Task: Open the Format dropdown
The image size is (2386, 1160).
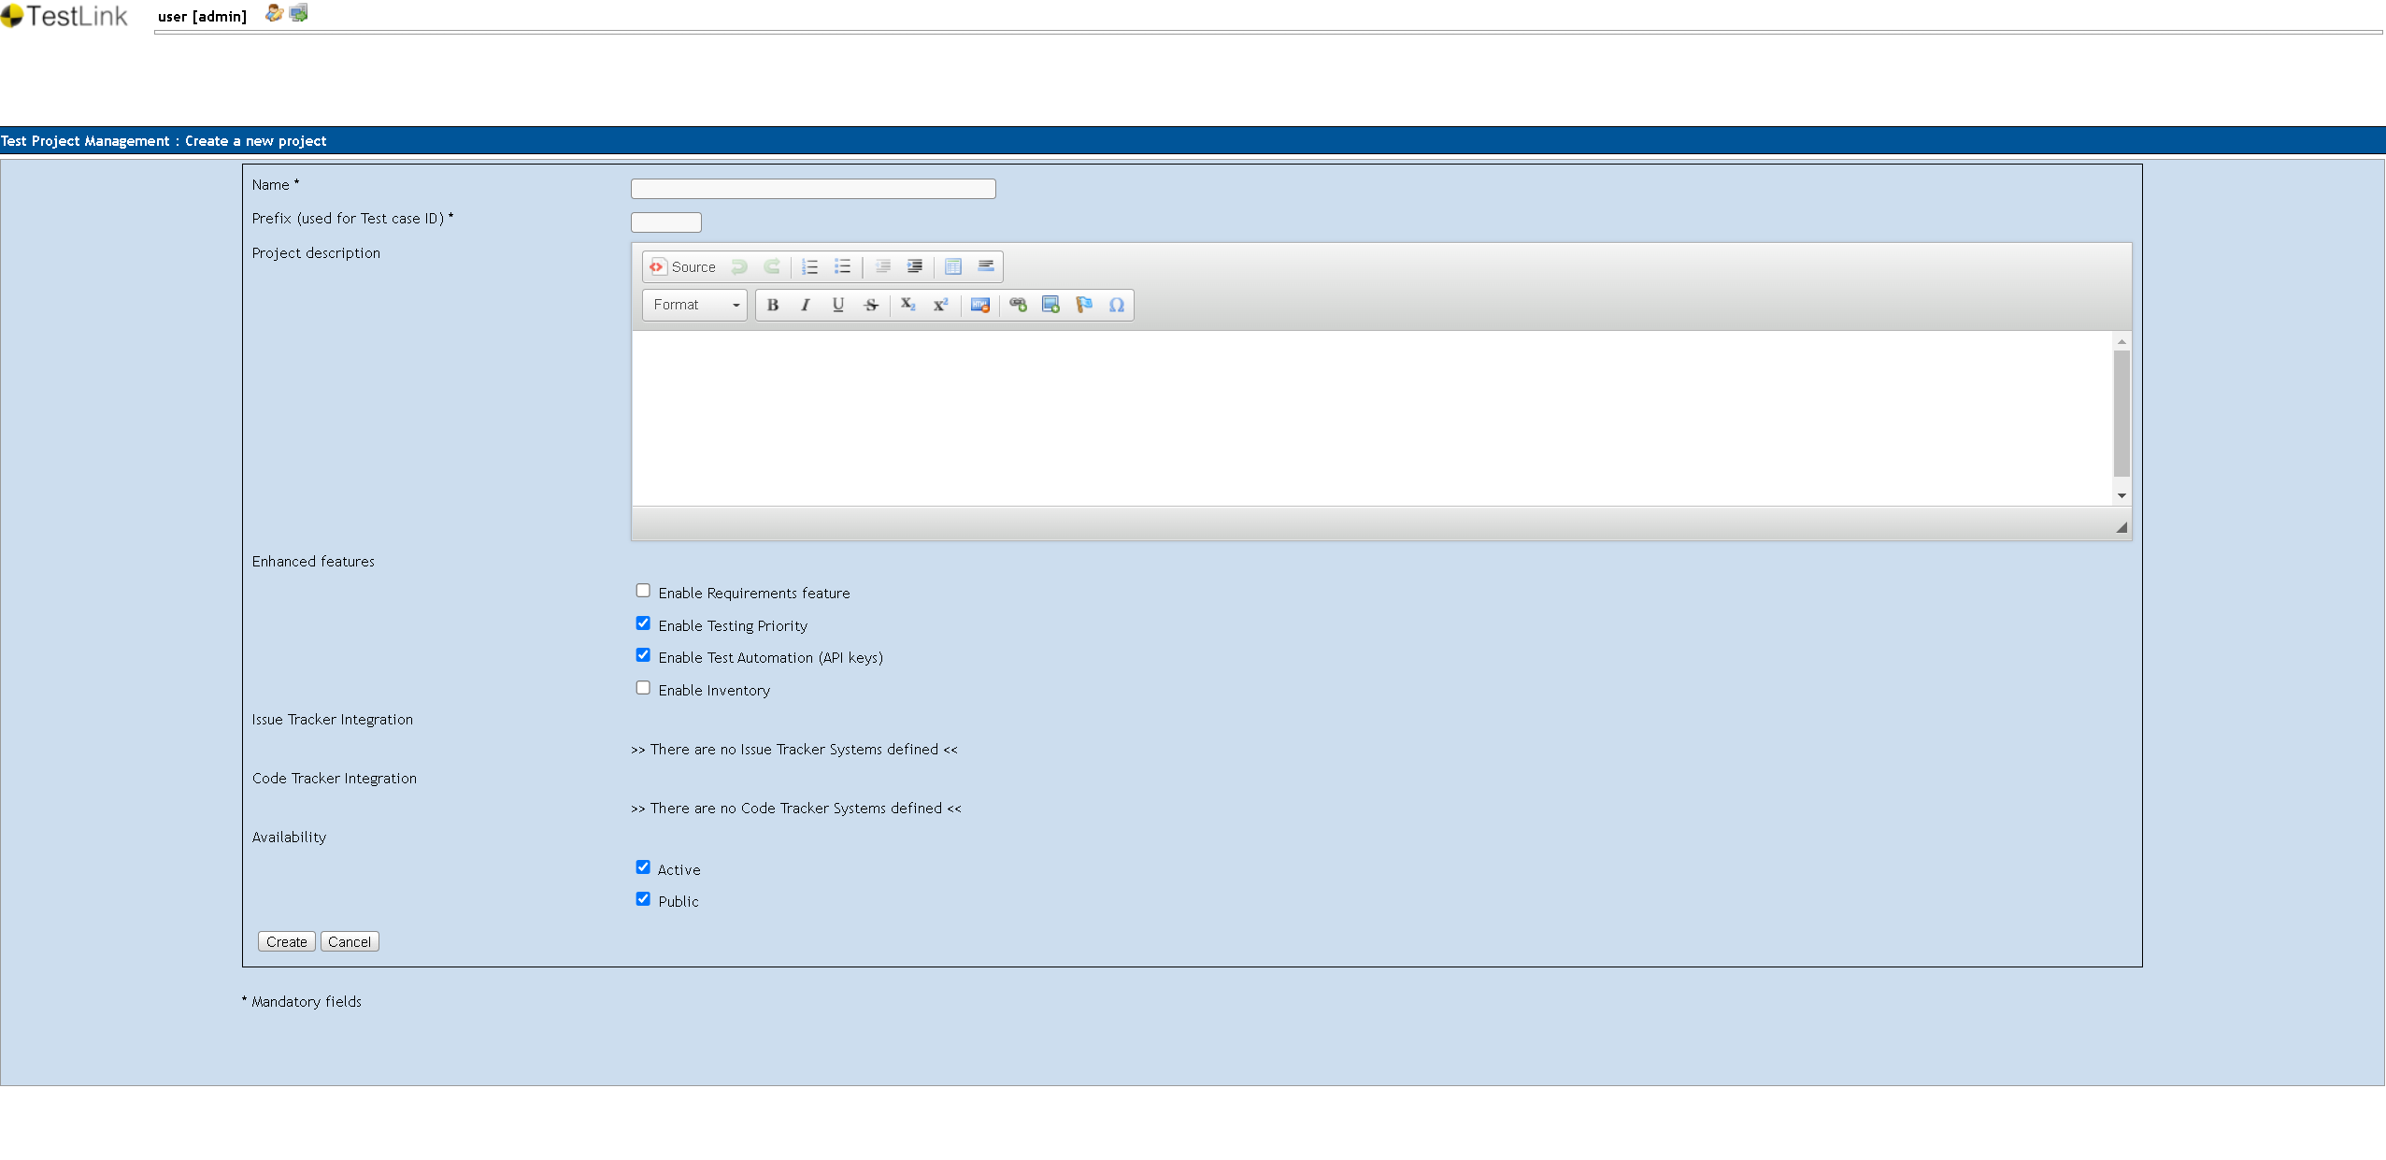Action: (x=694, y=305)
